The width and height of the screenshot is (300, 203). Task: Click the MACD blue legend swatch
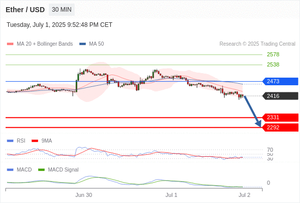pyautogui.click(x=10, y=170)
